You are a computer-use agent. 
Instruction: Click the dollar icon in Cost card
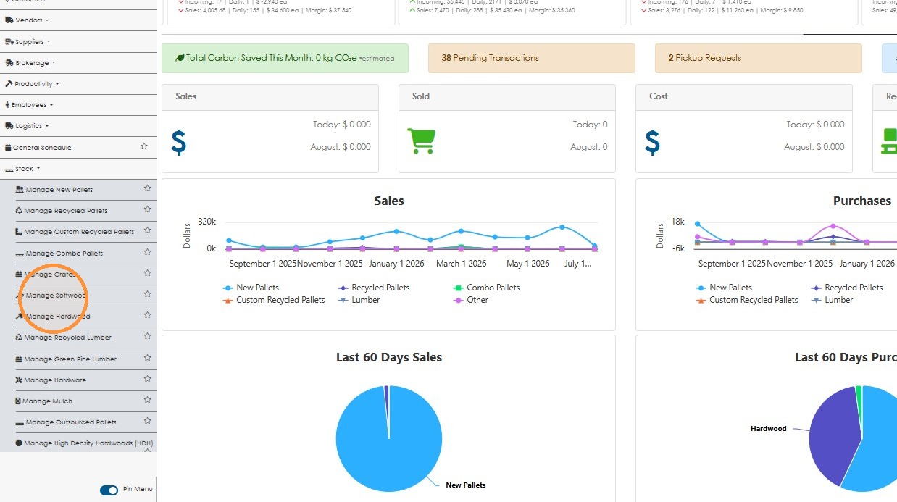click(652, 142)
